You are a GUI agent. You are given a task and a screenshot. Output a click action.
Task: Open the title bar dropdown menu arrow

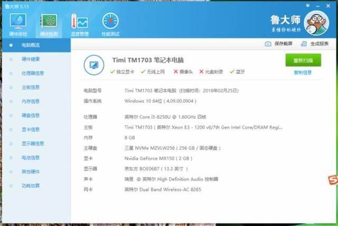tap(308, 6)
